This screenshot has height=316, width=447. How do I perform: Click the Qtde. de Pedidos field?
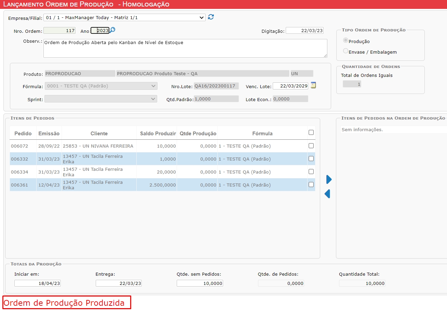coord(281,283)
